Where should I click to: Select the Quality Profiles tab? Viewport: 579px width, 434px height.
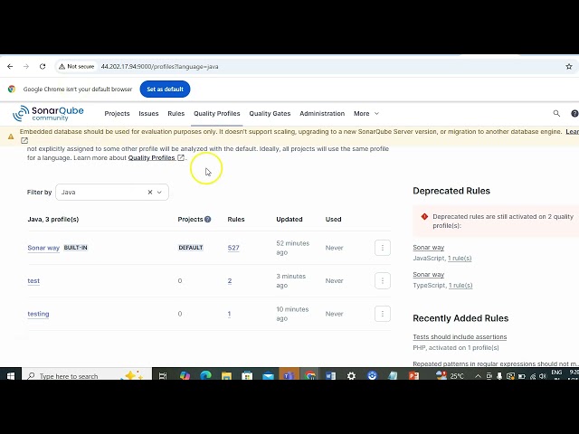pyautogui.click(x=217, y=113)
